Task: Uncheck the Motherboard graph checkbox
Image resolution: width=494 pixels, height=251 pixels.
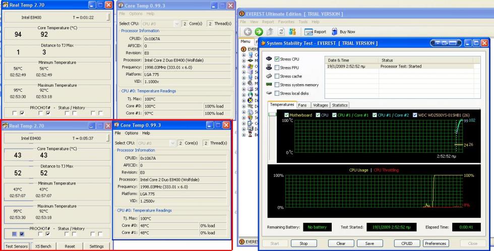Action: pos(286,115)
